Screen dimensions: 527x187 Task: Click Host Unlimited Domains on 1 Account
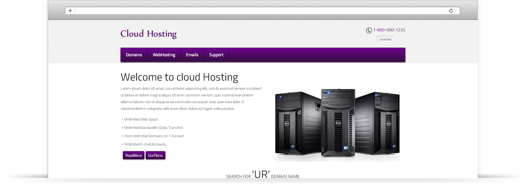click(154, 136)
